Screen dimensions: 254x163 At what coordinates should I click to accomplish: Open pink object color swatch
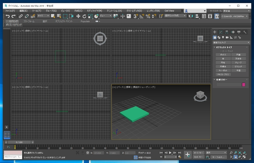[244, 84]
